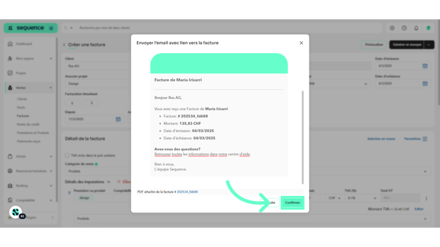Viewport: 440px width, 247px height.
Task: Open Projets in sidebar
Action: (x=20, y=73)
